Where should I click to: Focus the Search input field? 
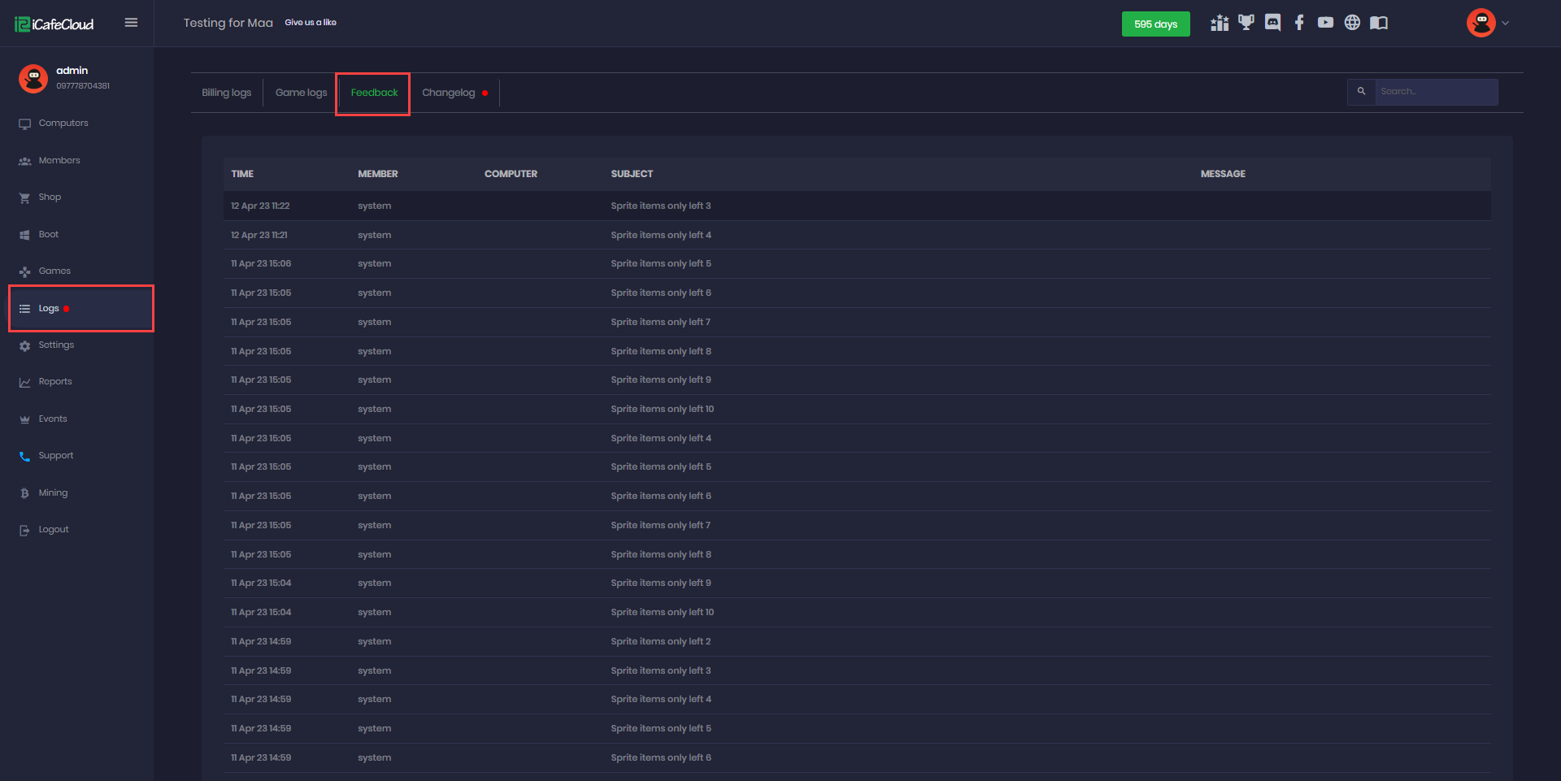click(1436, 92)
